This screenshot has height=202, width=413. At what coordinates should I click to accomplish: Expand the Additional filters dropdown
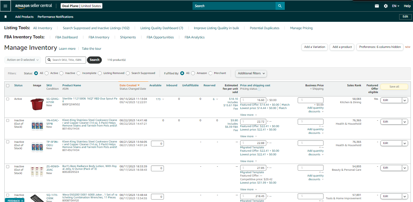click(251, 73)
